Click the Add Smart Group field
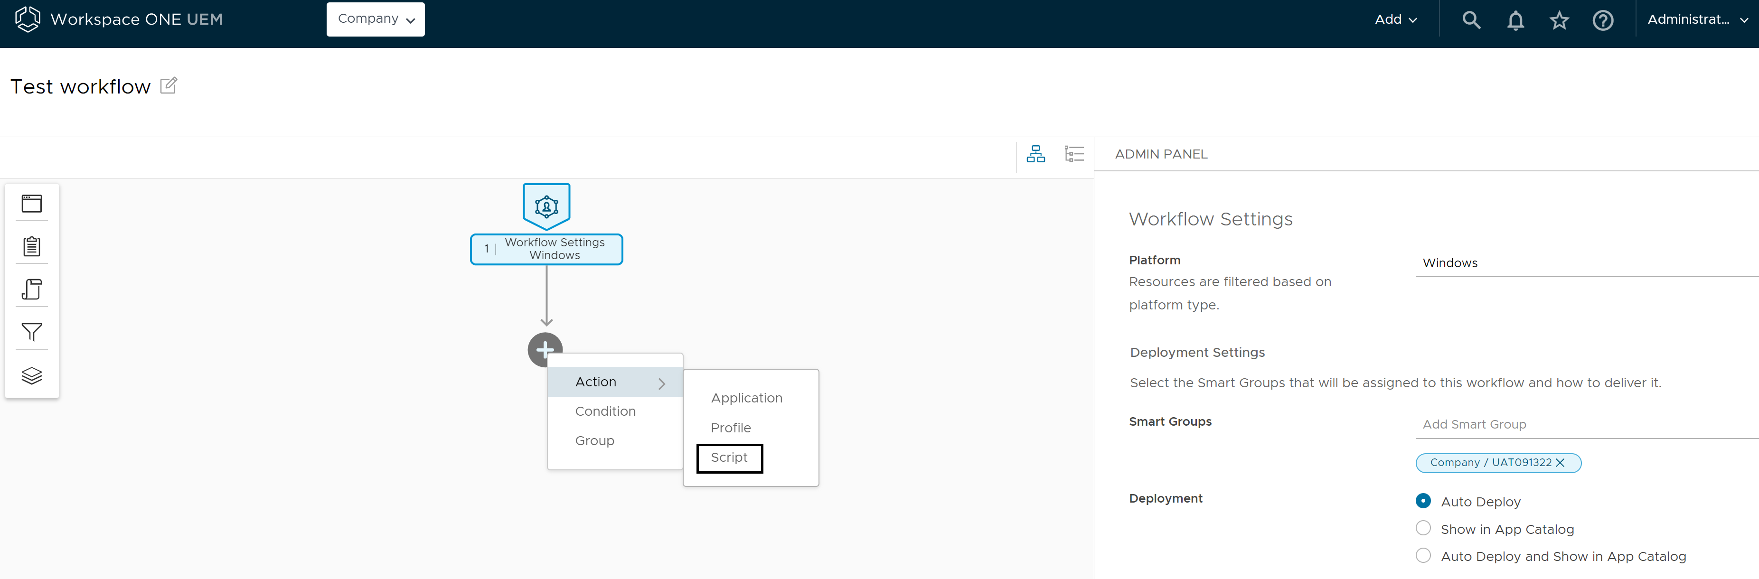Image resolution: width=1759 pixels, height=579 pixels. (x=1587, y=425)
